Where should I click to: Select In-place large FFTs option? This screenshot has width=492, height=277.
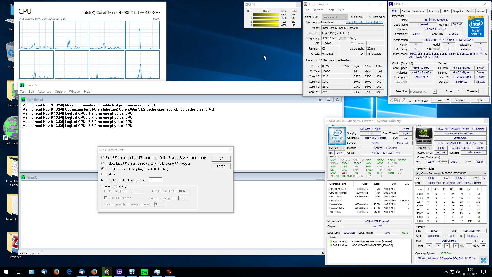[x=103, y=163]
